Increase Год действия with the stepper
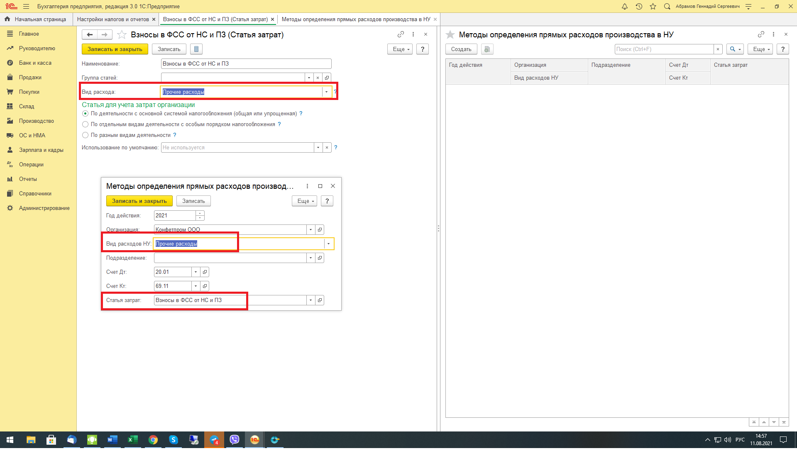 tap(200, 213)
